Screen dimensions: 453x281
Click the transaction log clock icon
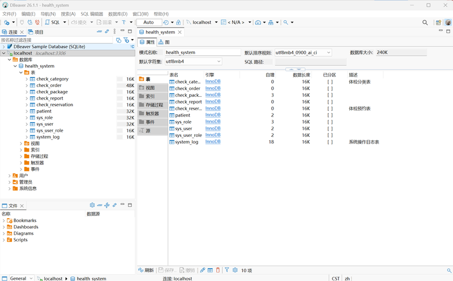tap(166, 22)
